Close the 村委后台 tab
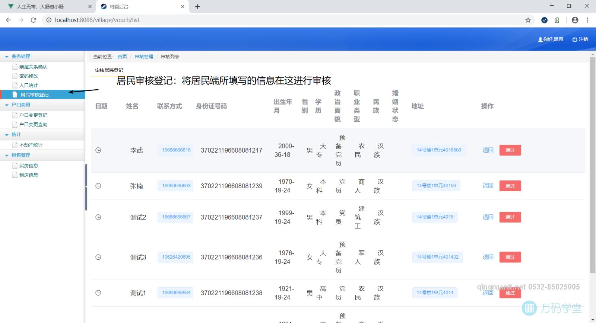This screenshot has width=596, height=323. (183, 6)
